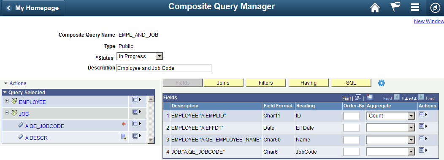Open the New Window link

[x=429, y=21]
